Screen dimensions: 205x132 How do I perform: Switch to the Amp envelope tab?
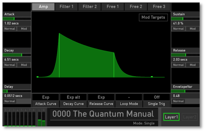click(43, 6)
